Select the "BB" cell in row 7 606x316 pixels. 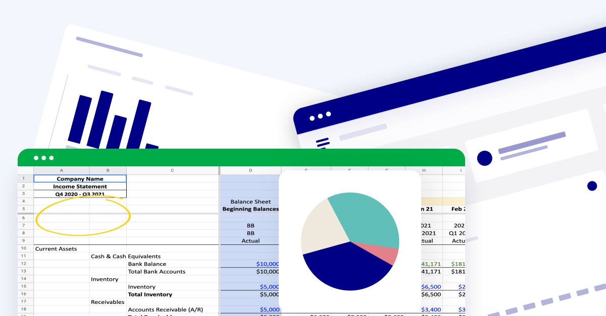pos(250,226)
